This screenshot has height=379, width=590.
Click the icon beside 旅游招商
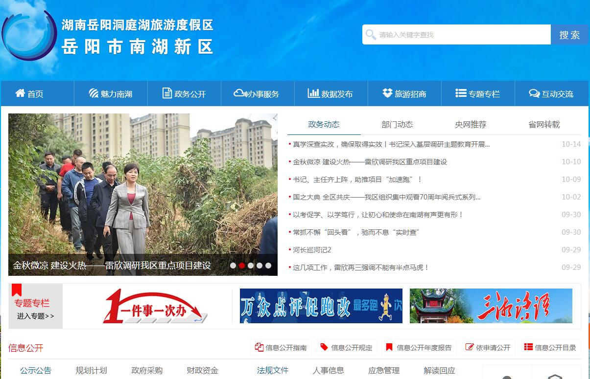coord(387,93)
